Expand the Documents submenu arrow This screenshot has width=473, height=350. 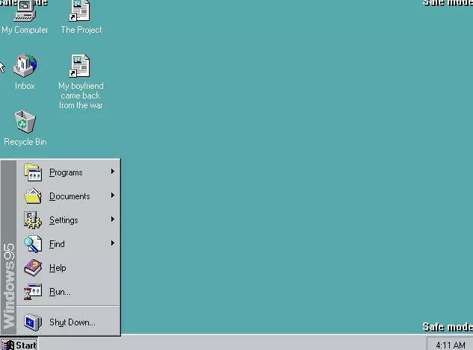pos(112,196)
